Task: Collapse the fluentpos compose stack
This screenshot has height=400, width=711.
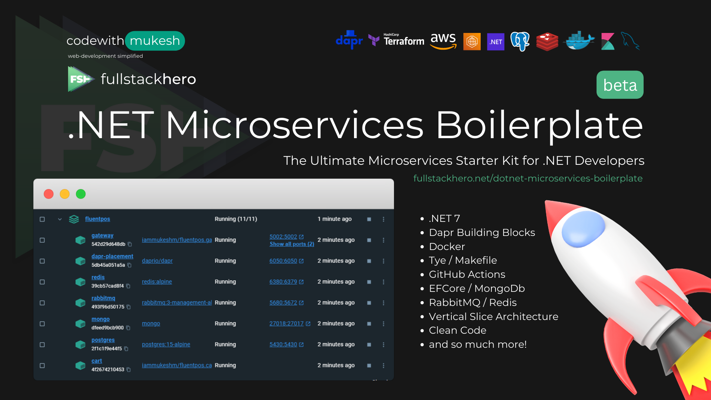Action: (x=60, y=219)
